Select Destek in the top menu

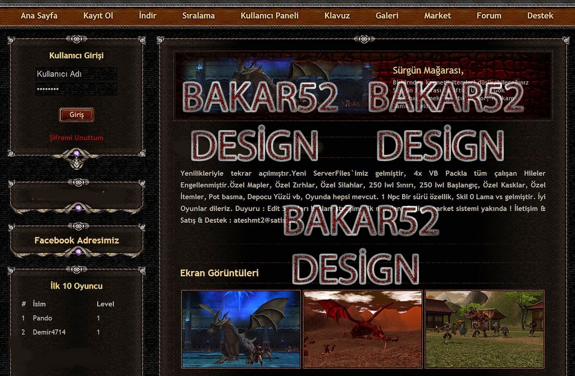point(540,16)
